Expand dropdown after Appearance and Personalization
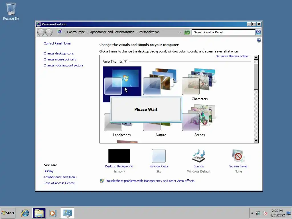Viewport: 292px width, 219px height. pyautogui.click(x=137, y=32)
